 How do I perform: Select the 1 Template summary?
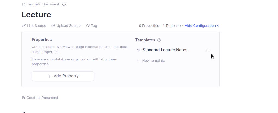tap(172, 26)
